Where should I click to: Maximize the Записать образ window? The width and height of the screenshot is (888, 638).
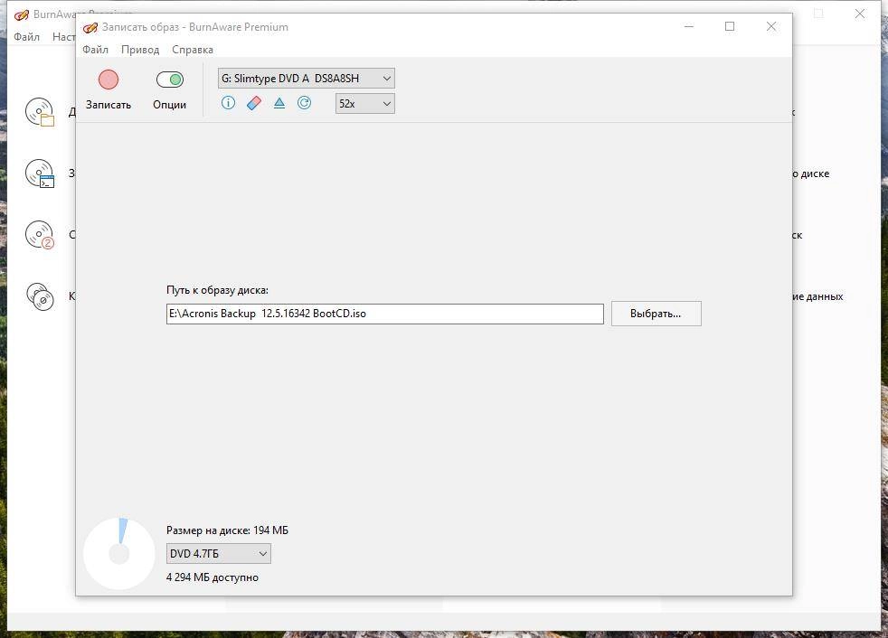[730, 26]
